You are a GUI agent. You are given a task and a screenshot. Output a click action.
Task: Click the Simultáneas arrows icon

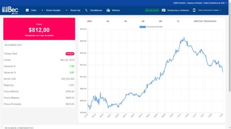[86, 10]
